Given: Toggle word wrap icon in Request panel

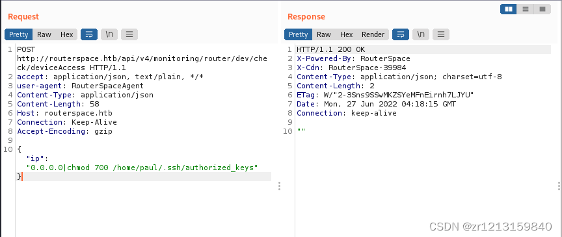Looking at the screenshot, I should [89, 34].
